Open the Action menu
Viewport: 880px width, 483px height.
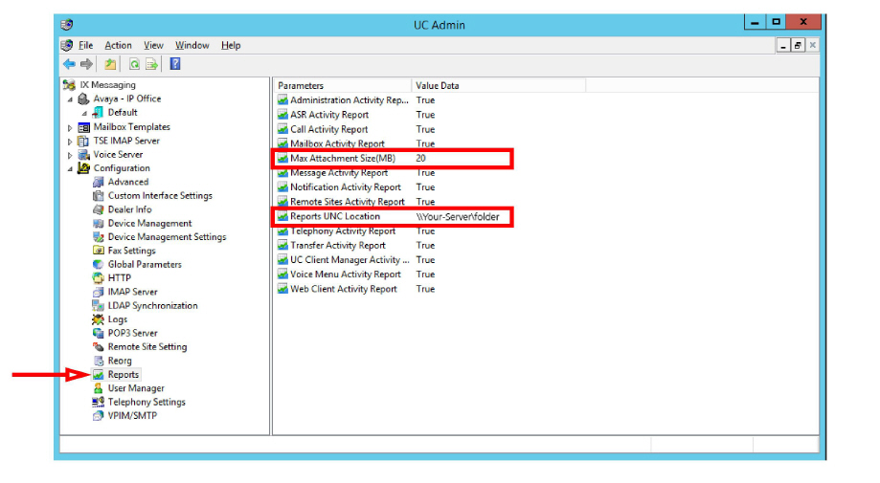coord(119,45)
